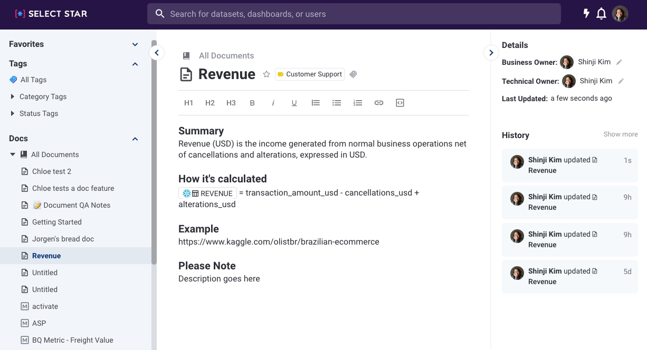Edit the Business Owner with pencil icon
Viewport: 647px width, 350px height.
619,62
